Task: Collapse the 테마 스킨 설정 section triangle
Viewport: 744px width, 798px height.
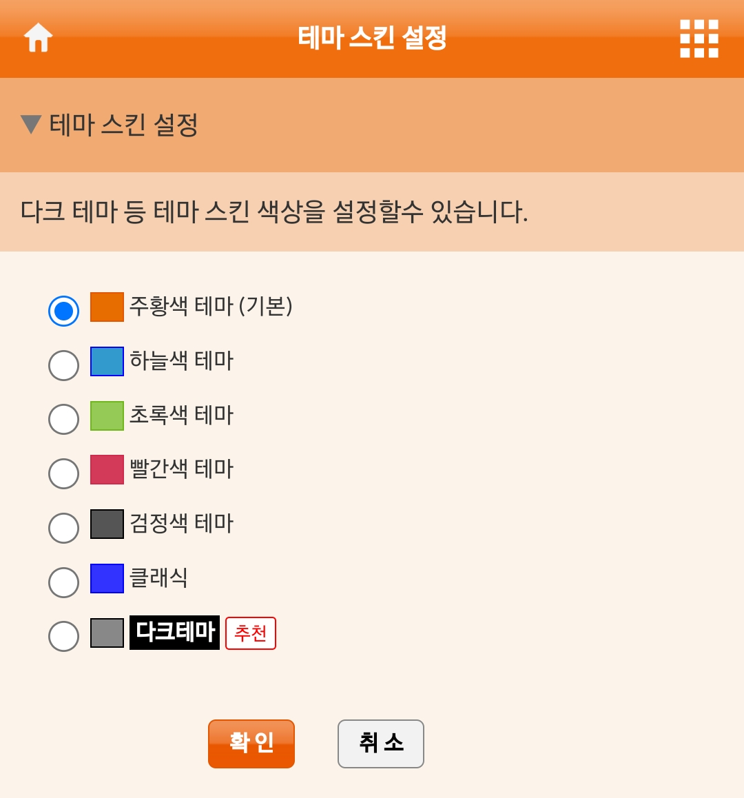Action: [x=31, y=125]
